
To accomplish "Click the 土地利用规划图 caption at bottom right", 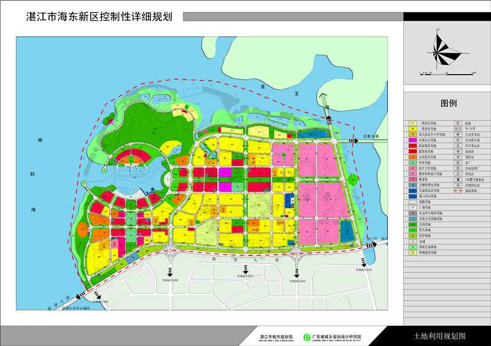I will point(440,336).
